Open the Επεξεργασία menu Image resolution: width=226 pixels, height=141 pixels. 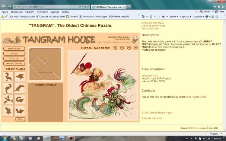pyautogui.click(x=17, y=12)
